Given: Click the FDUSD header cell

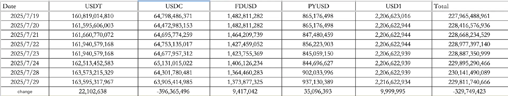Looking at the screenshot, I should (246, 6).
